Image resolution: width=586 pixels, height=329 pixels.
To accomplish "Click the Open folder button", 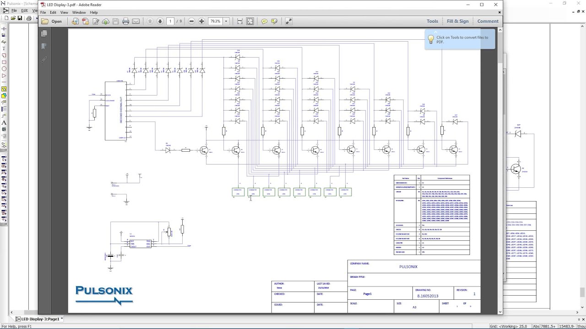I will tap(52, 21).
